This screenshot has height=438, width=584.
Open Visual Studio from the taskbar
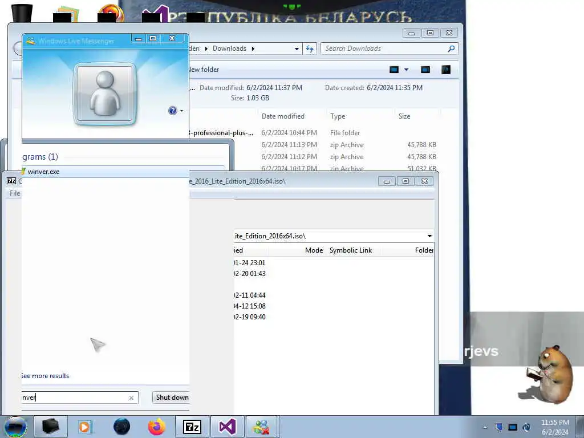click(227, 427)
